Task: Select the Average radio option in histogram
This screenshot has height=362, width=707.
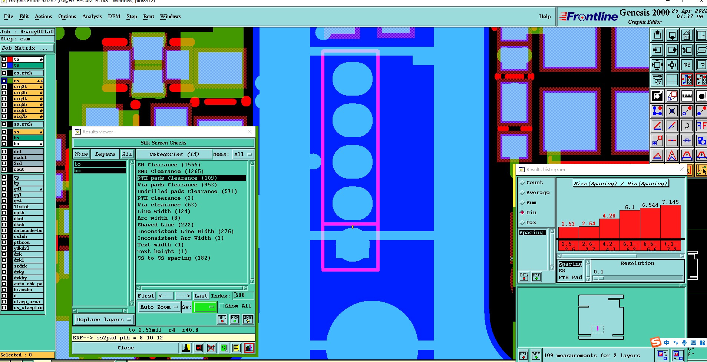Action: click(522, 193)
